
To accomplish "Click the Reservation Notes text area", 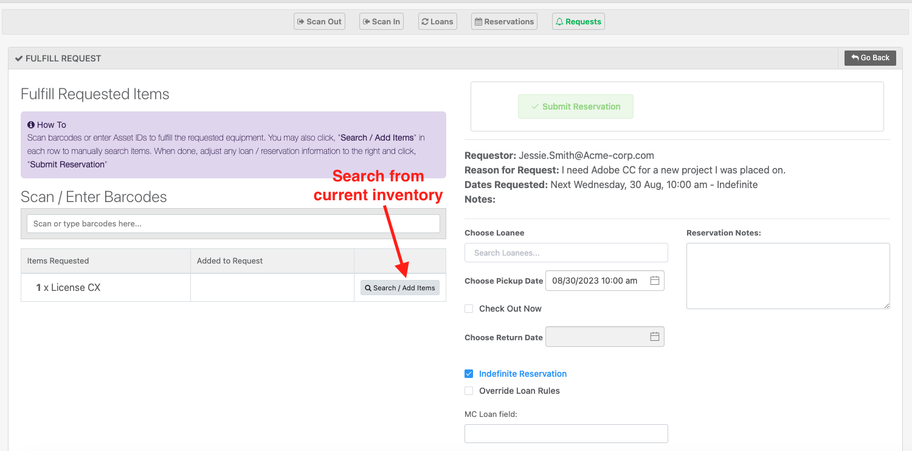I will point(788,276).
